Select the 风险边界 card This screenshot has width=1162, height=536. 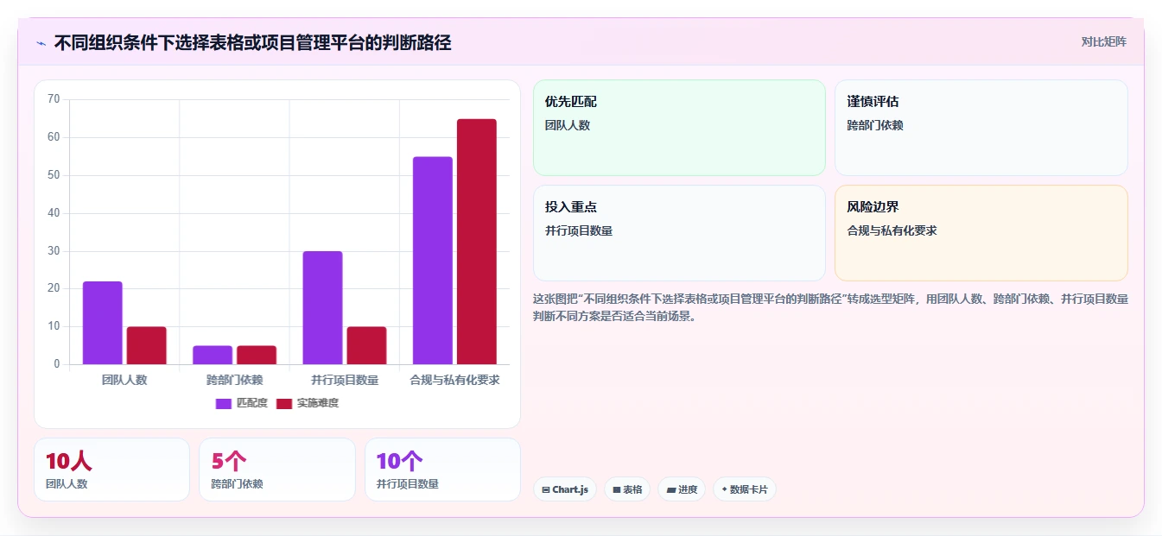click(x=981, y=233)
